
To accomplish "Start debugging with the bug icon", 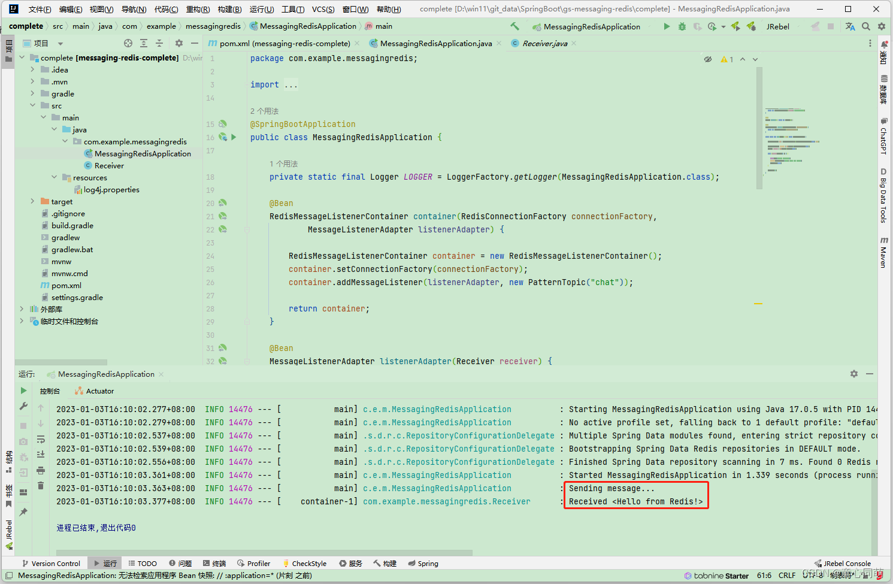I will point(682,26).
